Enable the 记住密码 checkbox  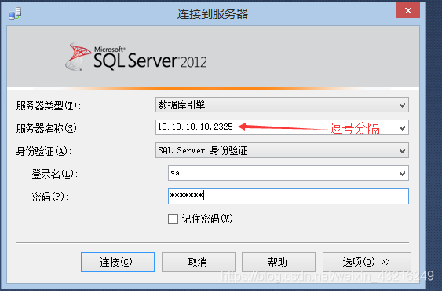pyautogui.click(x=173, y=219)
